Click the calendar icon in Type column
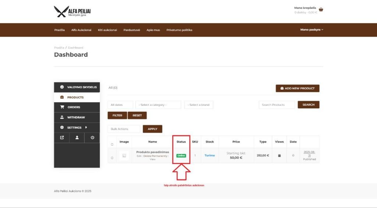 pyautogui.click(x=279, y=155)
